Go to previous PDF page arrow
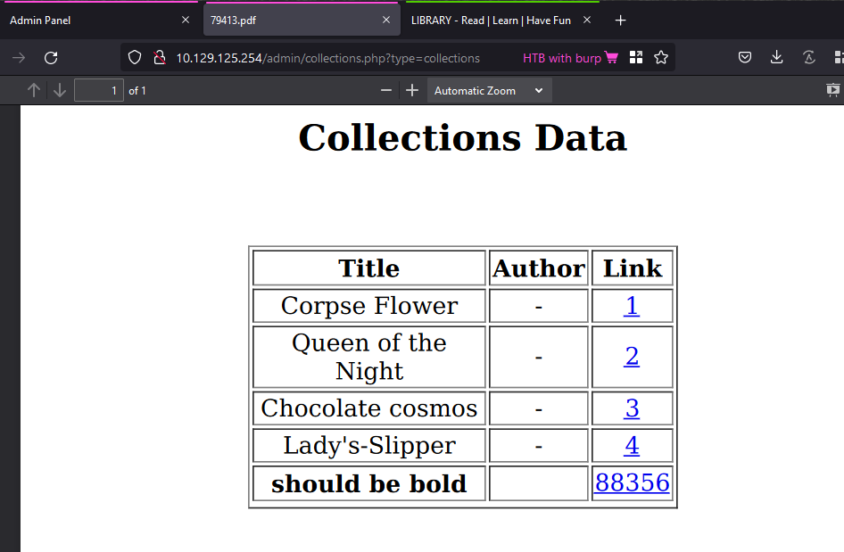The height and width of the screenshot is (552, 844). [x=34, y=90]
